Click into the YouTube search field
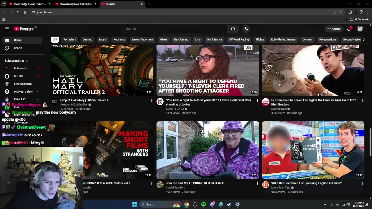 [x=175, y=29]
